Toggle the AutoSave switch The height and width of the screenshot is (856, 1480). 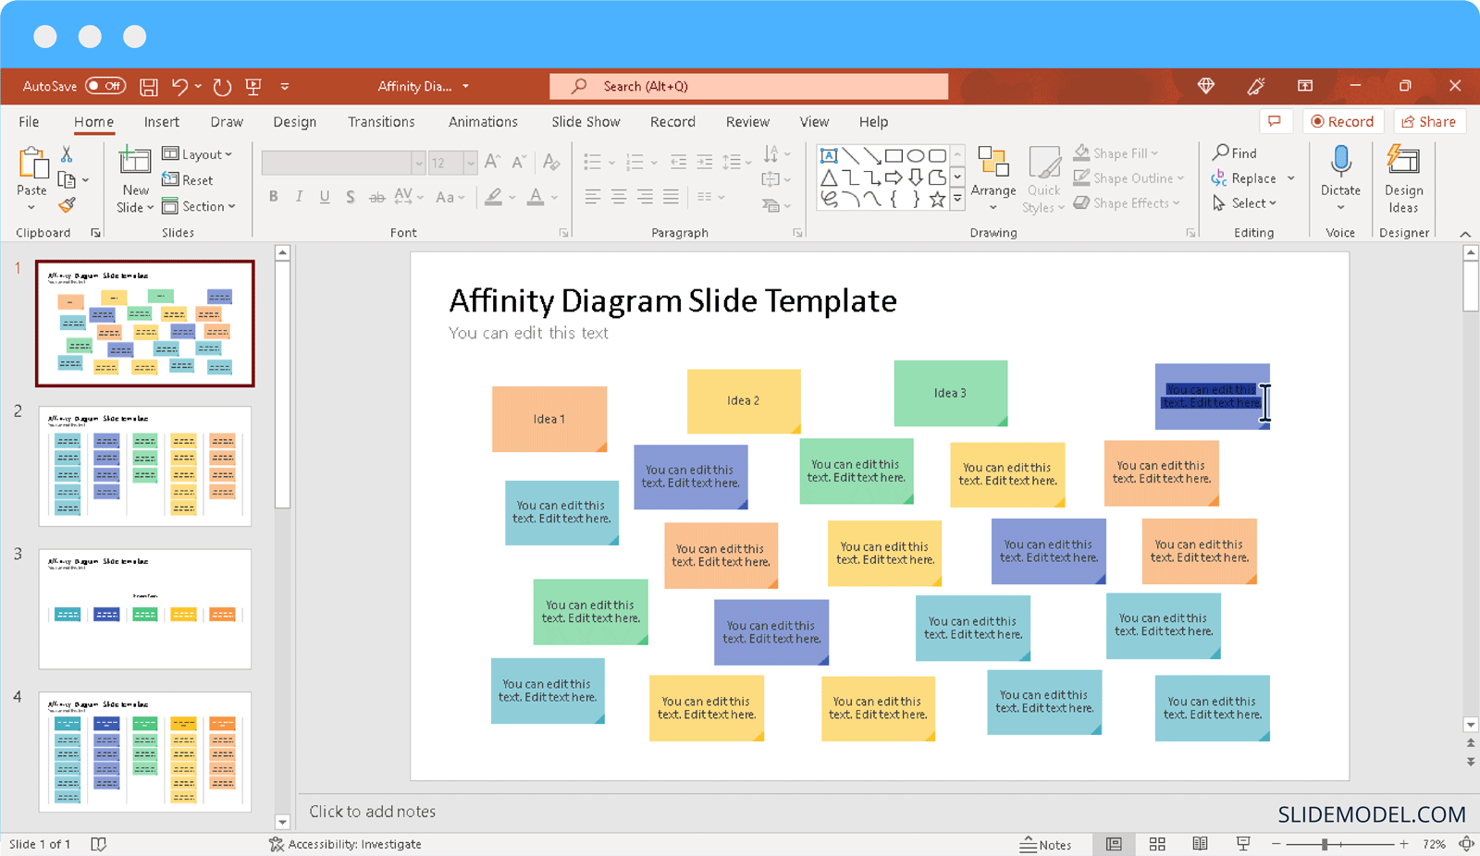click(105, 86)
